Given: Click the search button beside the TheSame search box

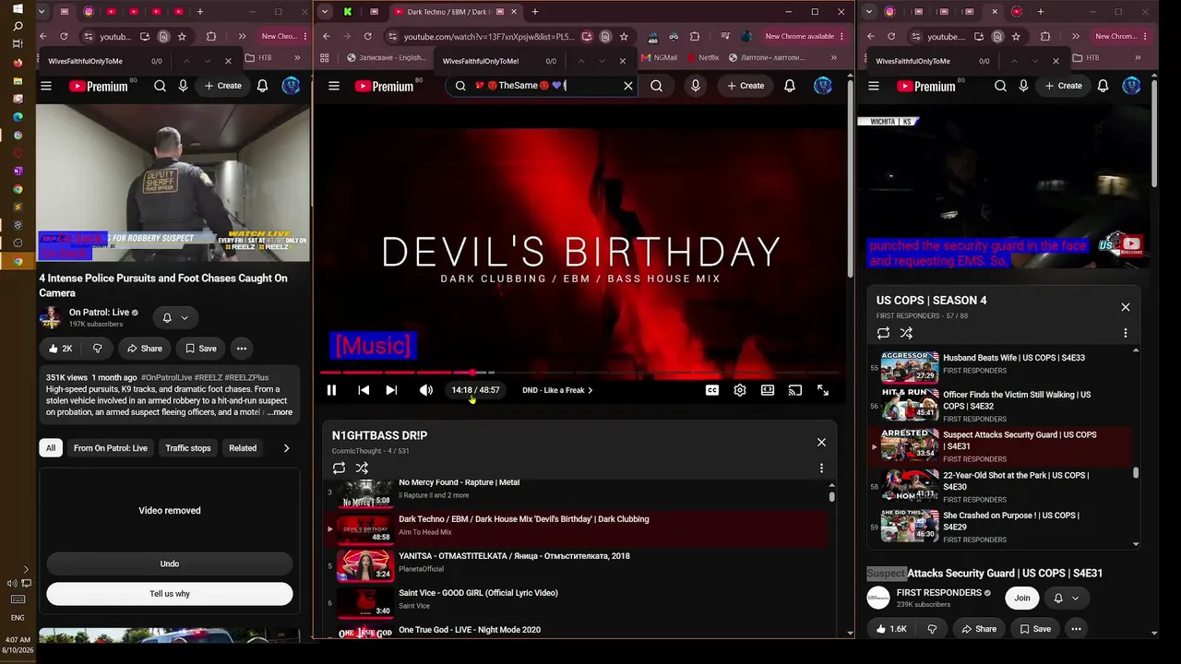Looking at the screenshot, I should point(656,86).
